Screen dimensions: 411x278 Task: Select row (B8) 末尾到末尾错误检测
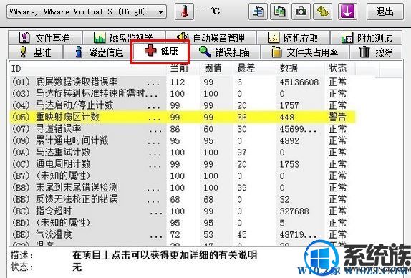click(x=182, y=188)
